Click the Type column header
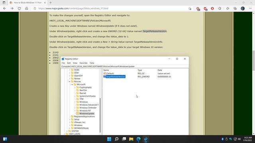This screenshot has width=255, height=143. 140,70
